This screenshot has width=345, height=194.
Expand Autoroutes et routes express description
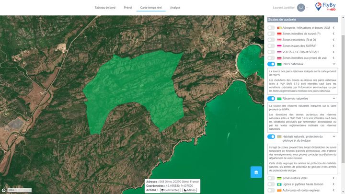coord(334,190)
